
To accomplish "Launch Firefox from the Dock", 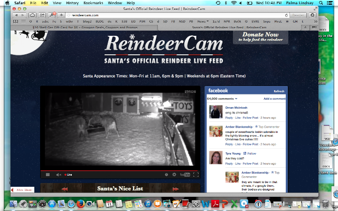I will point(80,204).
